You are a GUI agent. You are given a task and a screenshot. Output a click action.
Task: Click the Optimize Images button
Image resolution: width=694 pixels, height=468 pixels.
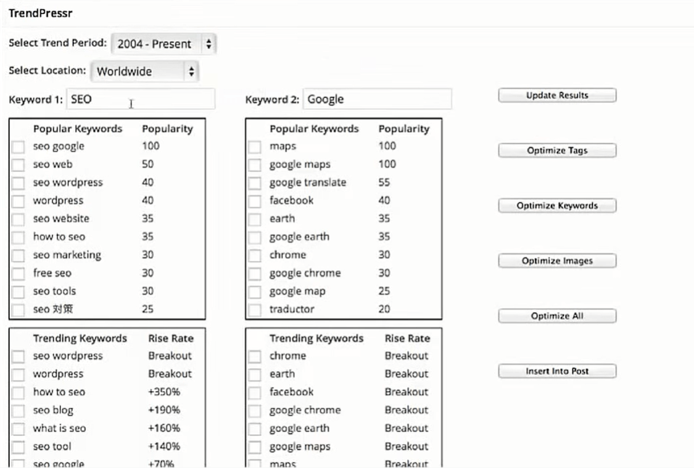coord(557,261)
